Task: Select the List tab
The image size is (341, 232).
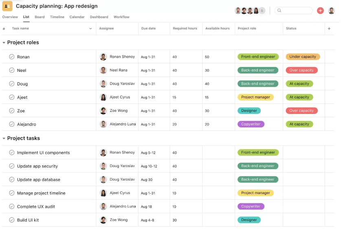Action: pos(26,17)
